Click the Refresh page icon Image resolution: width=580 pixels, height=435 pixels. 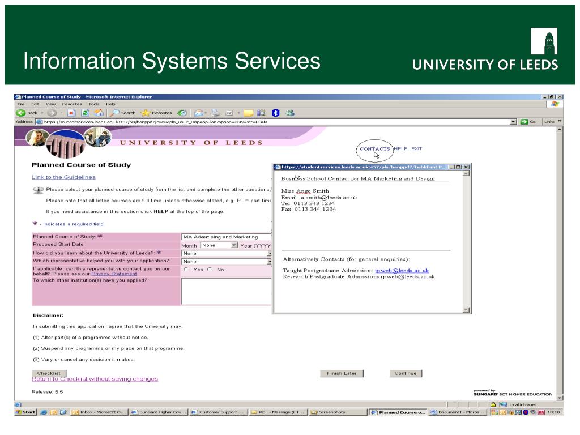coord(85,113)
